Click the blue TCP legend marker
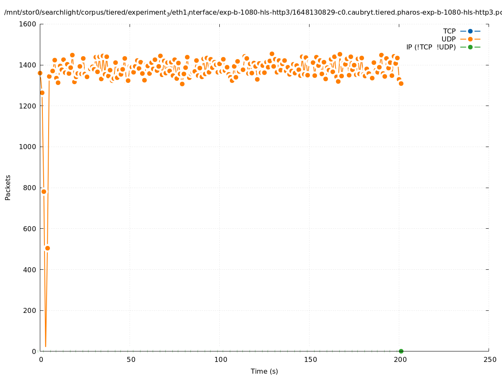Screen dimensions: 502x377 tap(470, 31)
